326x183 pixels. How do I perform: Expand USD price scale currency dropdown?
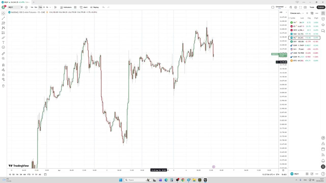[x=283, y=12]
